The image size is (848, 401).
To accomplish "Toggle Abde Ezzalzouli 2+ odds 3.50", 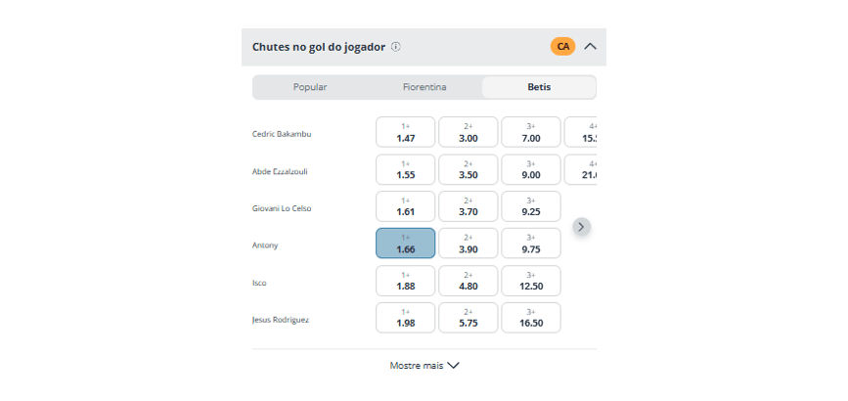I will 469,169.
